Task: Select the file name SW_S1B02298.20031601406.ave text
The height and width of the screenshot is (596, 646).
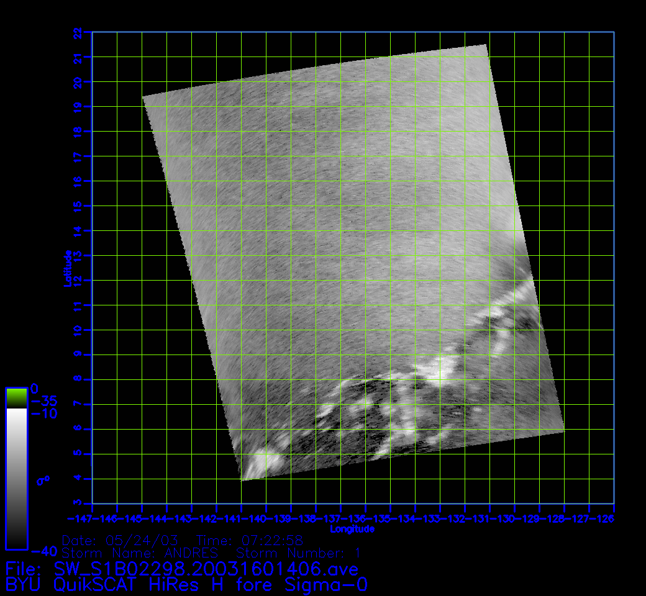Action: click(205, 569)
